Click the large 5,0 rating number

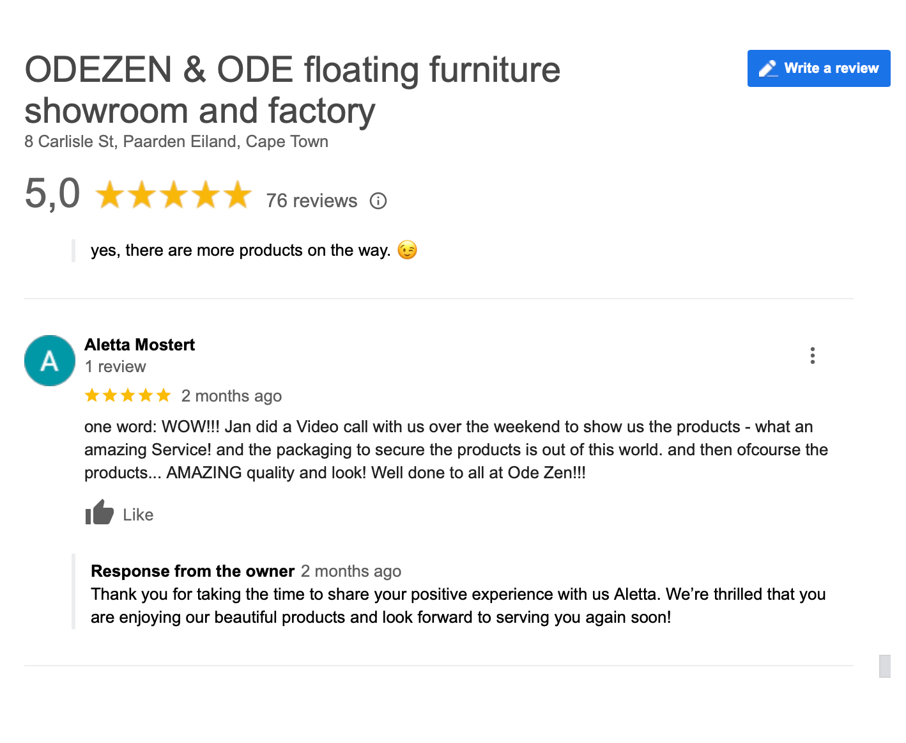52,193
